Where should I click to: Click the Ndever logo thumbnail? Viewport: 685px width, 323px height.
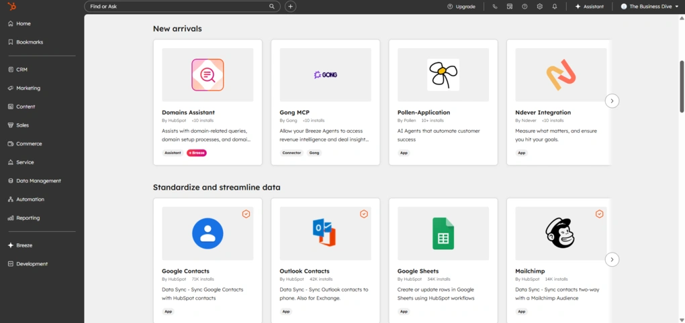pyautogui.click(x=561, y=75)
